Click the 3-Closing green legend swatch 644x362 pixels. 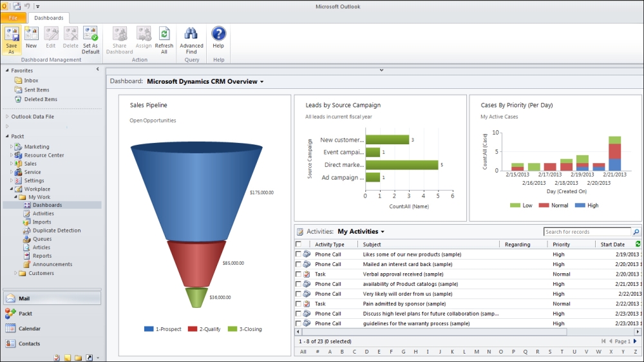pos(232,329)
